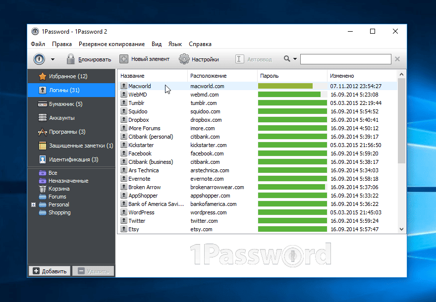Image resolution: width=436 pixels, height=302 pixels.
Task: Select Избранное star category
Action: click(71, 76)
